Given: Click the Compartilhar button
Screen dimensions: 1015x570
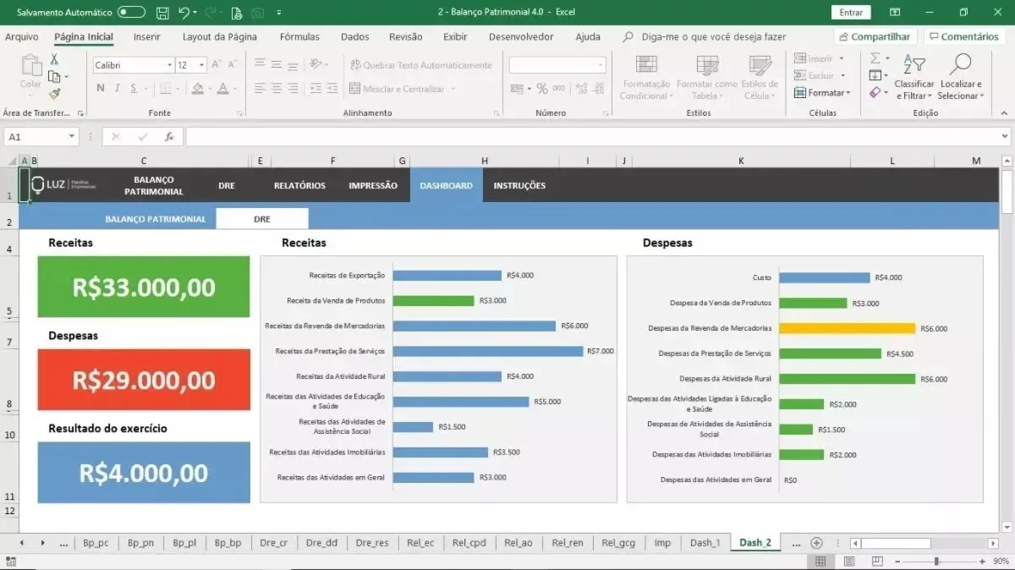Looking at the screenshot, I should coord(875,36).
